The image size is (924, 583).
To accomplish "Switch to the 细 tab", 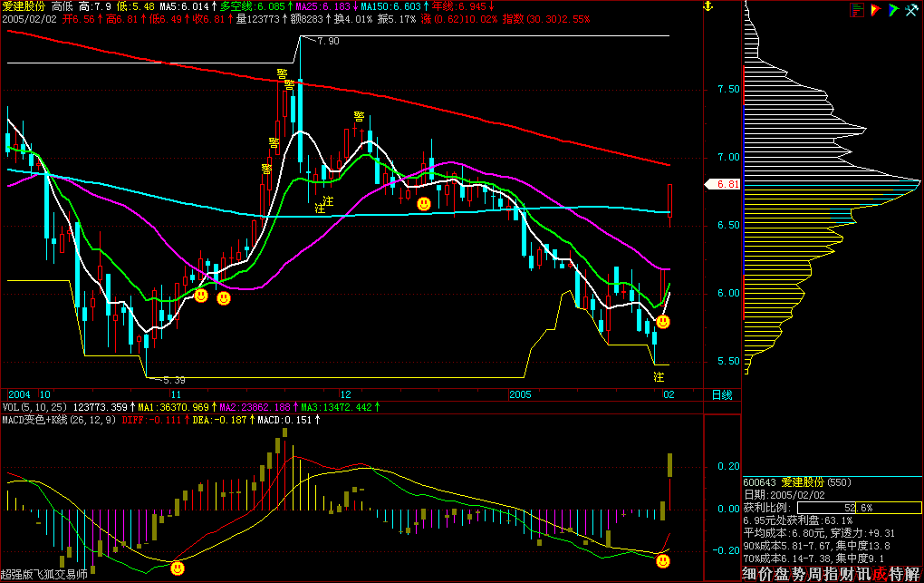I will [748, 574].
